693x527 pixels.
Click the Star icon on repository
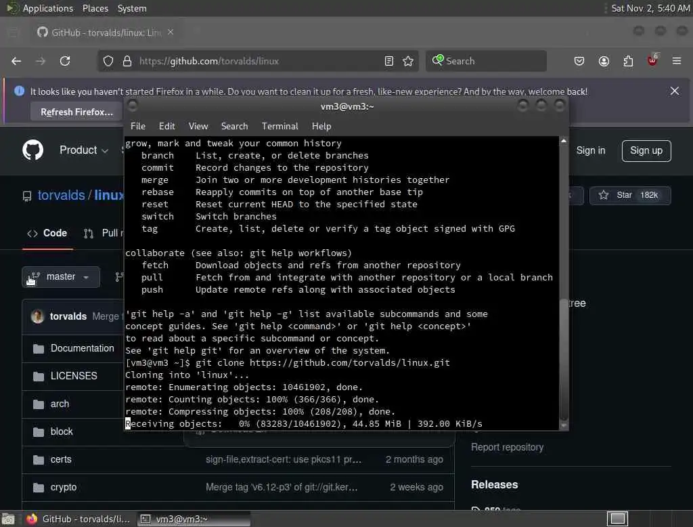pyautogui.click(x=603, y=195)
